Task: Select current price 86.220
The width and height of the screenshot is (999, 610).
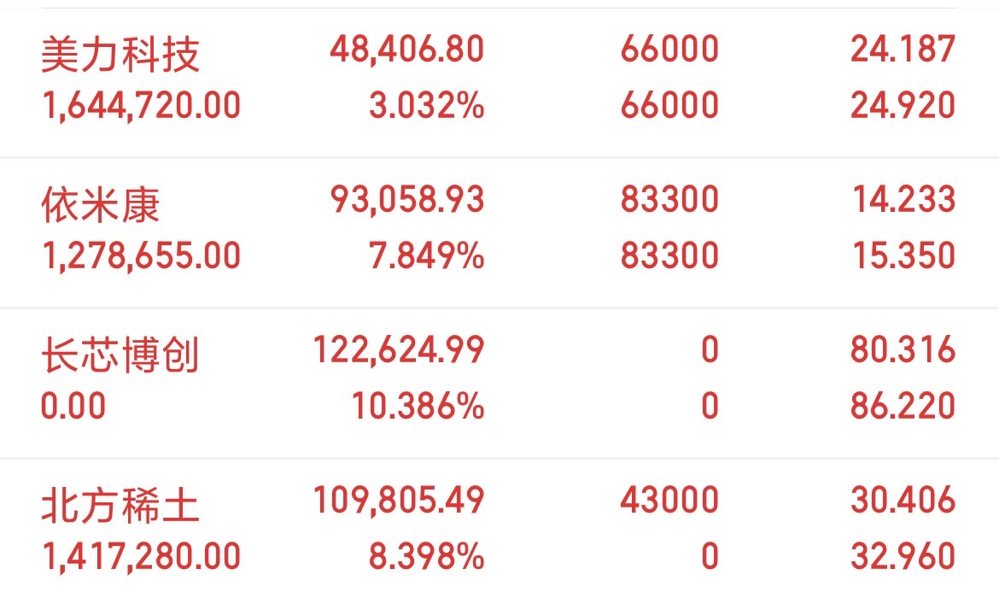Action: pos(903,406)
